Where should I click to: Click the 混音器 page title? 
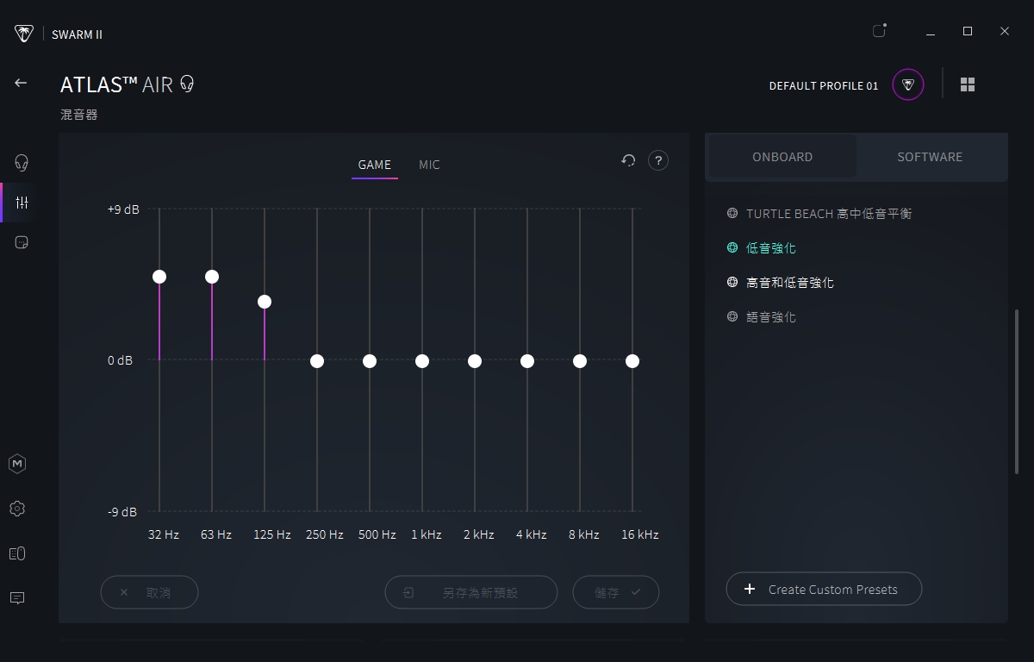(x=79, y=115)
